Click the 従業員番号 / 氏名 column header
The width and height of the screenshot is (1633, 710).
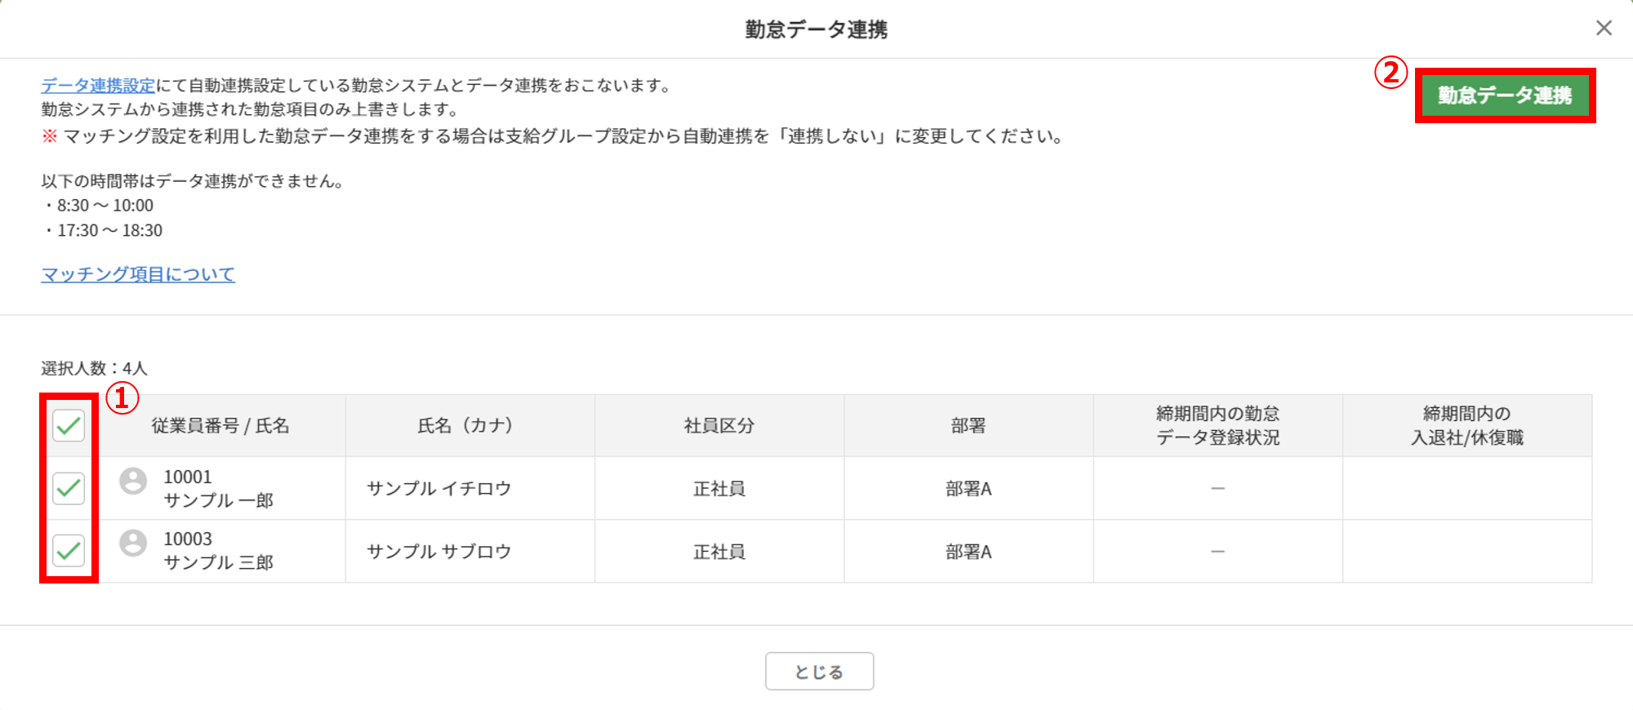tap(220, 425)
